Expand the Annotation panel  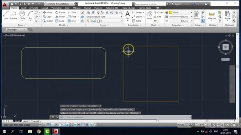[134, 25]
